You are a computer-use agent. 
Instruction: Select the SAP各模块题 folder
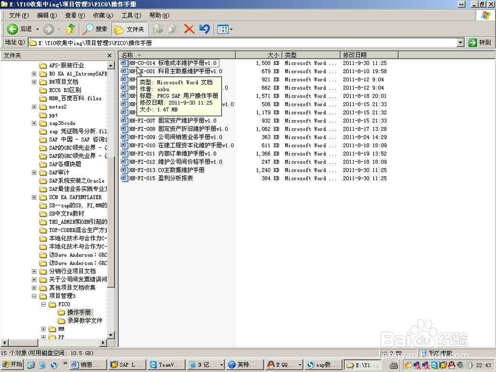pyautogui.click(x=65, y=164)
